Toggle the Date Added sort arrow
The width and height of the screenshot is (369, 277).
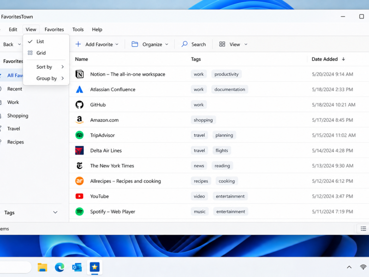343,59
